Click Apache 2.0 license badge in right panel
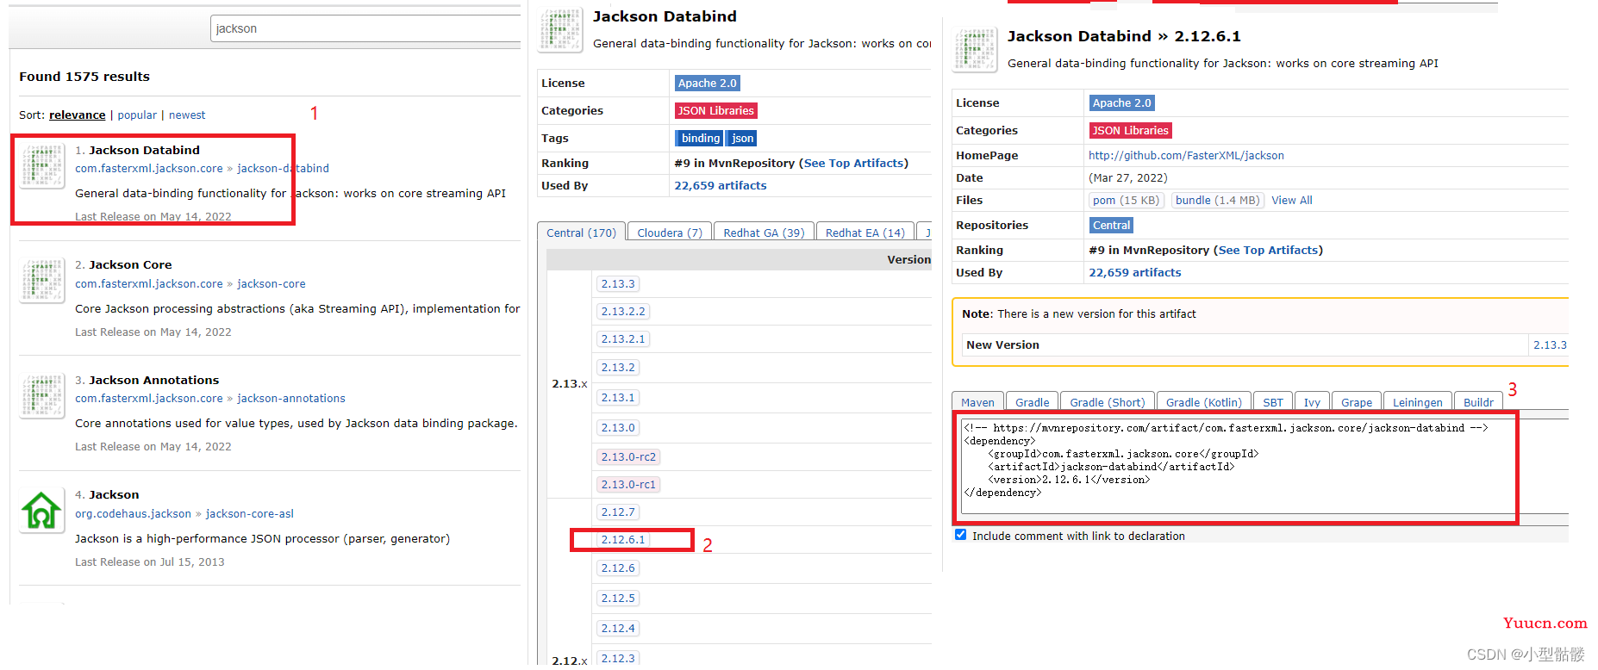Screen dimensions: 1598x670 tap(1122, 102)
